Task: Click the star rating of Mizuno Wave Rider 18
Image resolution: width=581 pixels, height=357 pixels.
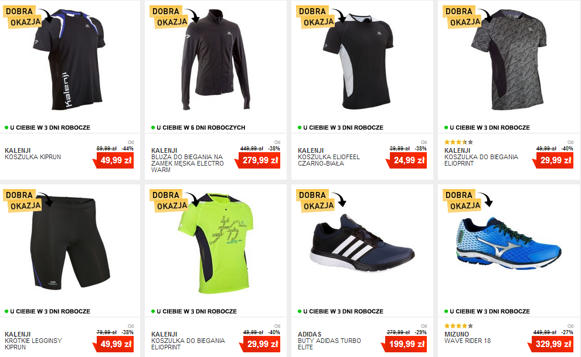Action: [458, 326]
